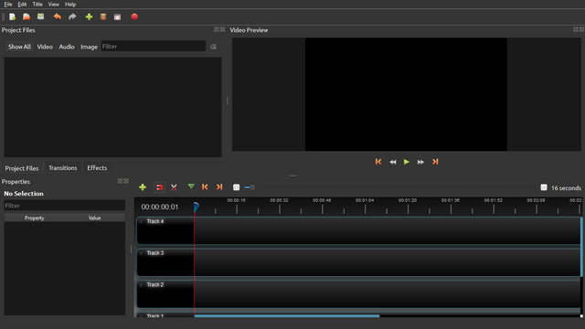Click the Project Files filter field
Image resolution: width=585 pixels, height=329 pixels.
154,47
